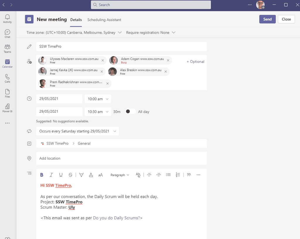300x239 pixels.
Task: Toggle bold formatting in message editor
Action: pyautogui.click(x=42, y=175)
